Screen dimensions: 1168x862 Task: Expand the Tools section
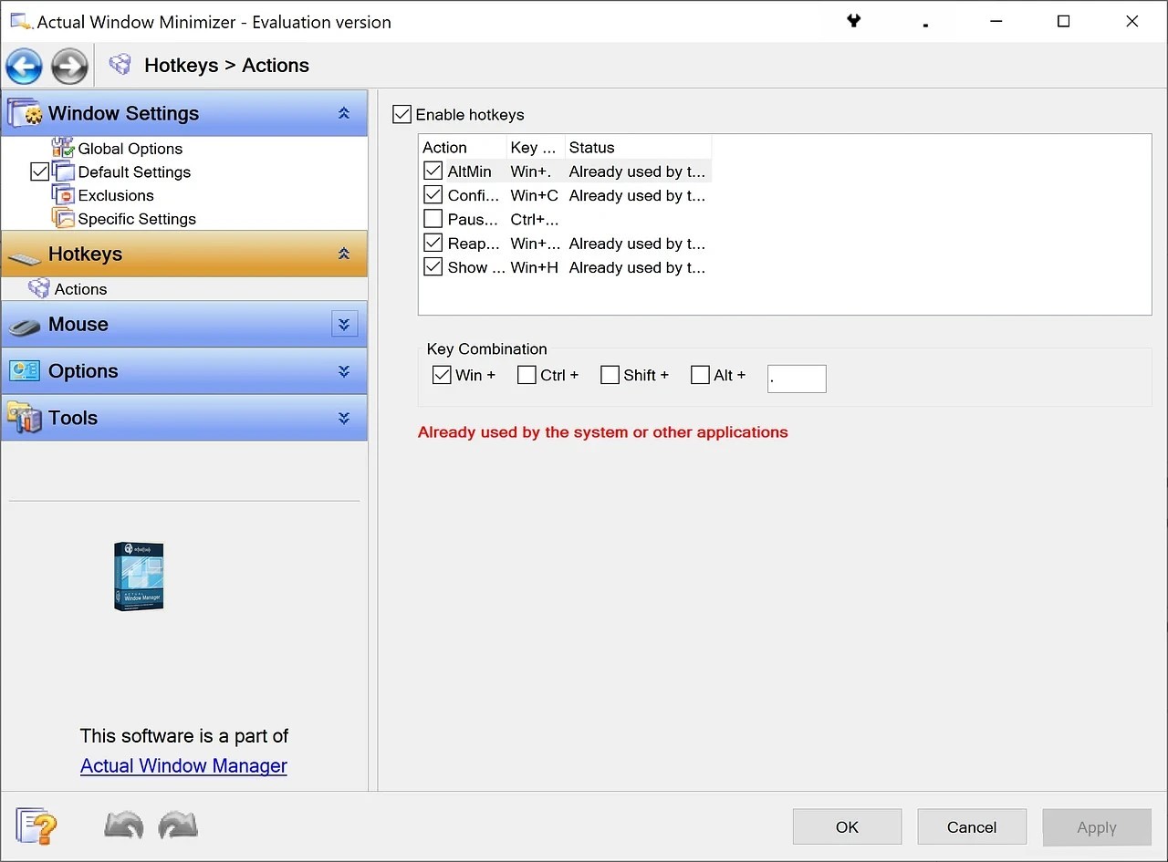[344, 418]
